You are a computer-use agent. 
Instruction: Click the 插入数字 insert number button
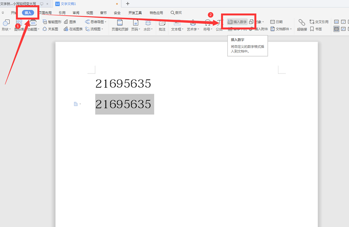(x=237, y=22)
